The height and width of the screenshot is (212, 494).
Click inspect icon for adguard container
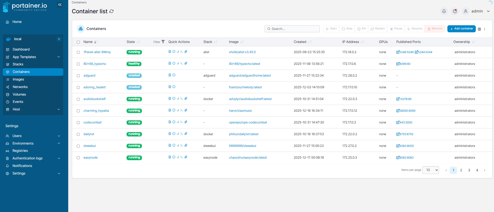pyautogui.click(x=174, y=75)
